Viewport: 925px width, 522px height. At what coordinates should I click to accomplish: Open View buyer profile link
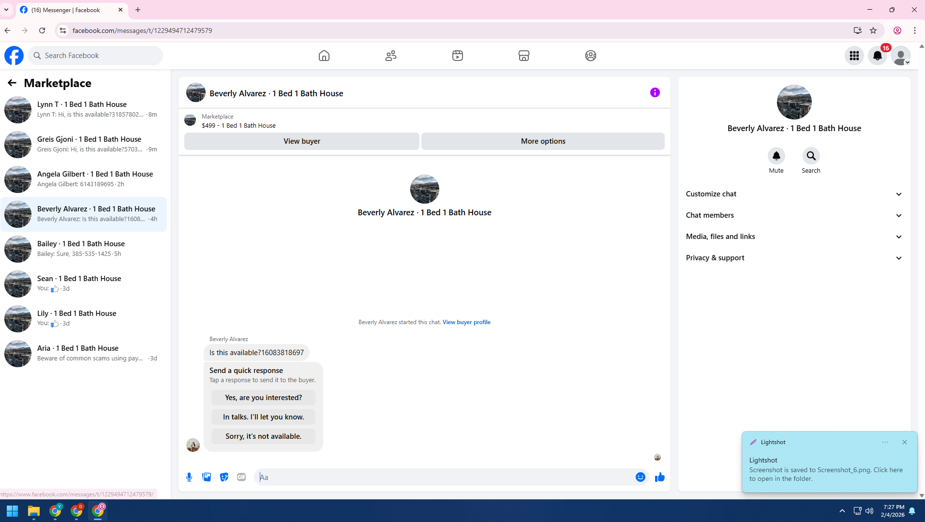coord(466,322)
